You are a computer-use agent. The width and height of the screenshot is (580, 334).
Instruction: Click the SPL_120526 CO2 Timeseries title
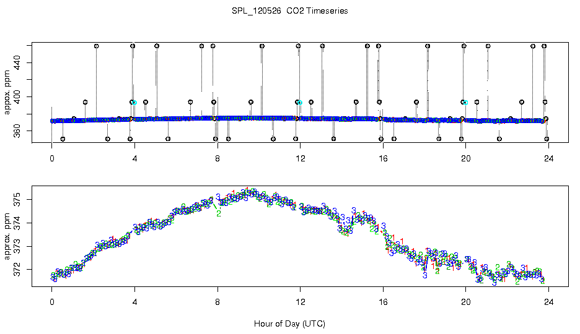pos(289,11)
